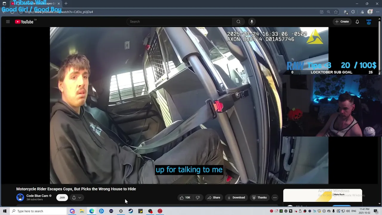Open browser zoom magnifier in address bar
382x215 pixels.
coord(329,12)
